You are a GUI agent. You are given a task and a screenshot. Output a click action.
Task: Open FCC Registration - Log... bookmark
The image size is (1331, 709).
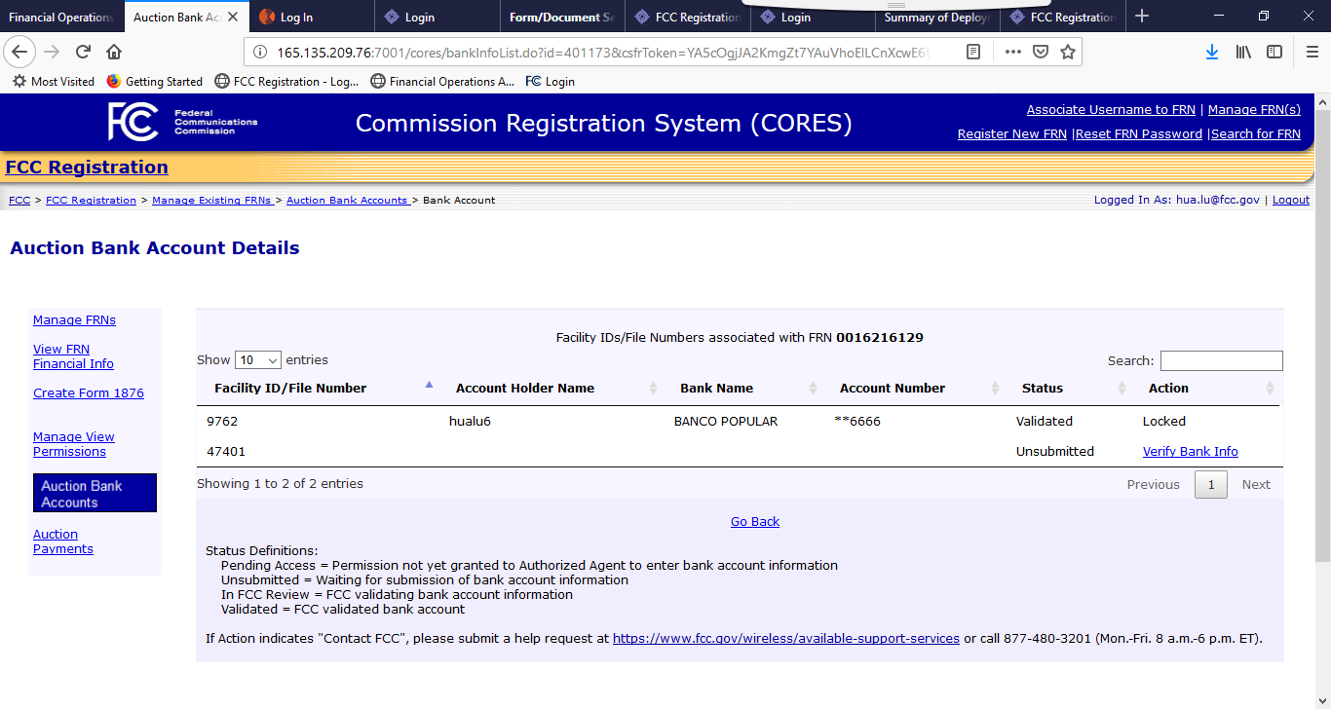tap(286, 82)
